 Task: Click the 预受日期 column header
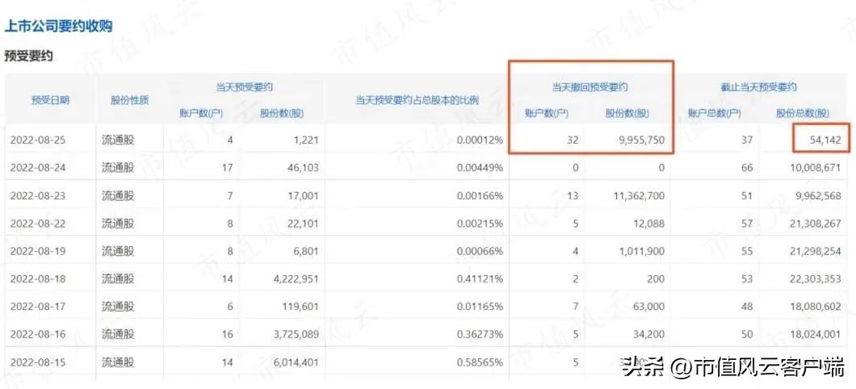(50, 100)
